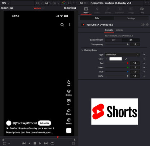Click the Subscribe button in overlay
This screenshot has height=146, width=150.
tap(44, 123)
